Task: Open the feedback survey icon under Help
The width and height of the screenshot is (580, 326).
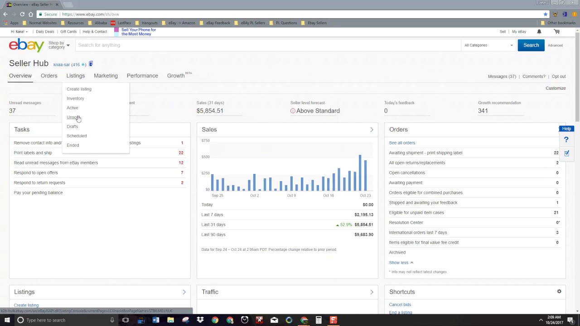Action: [x=566, y=153]
